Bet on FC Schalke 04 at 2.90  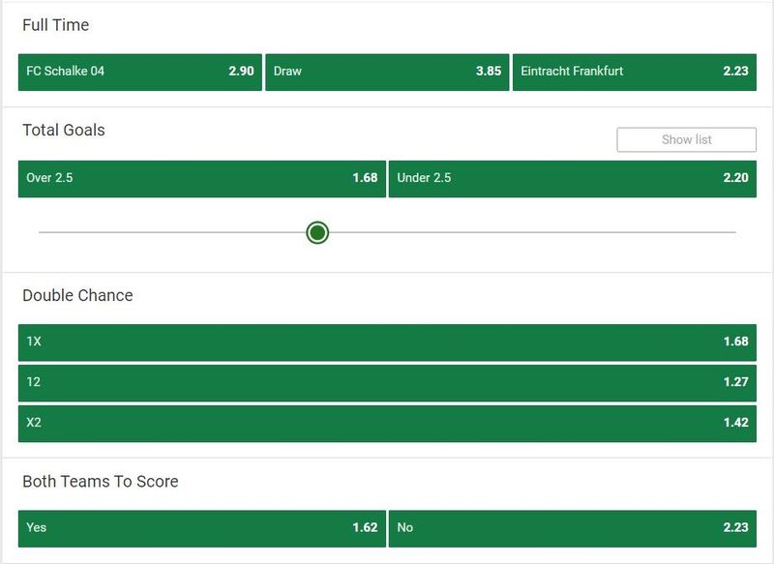click(x=140, y=72)
